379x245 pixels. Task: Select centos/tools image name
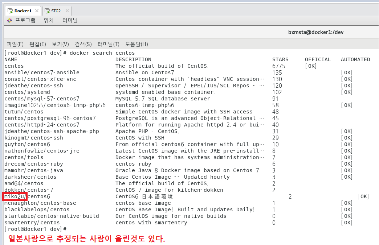pos(24,157)
